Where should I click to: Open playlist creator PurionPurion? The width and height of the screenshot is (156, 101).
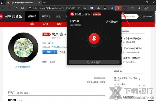click(x=131, y=62)
